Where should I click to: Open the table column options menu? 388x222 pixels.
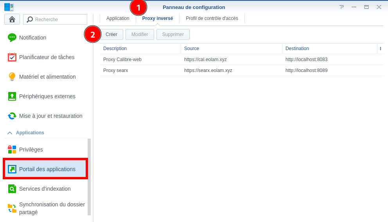click(380, 49)
